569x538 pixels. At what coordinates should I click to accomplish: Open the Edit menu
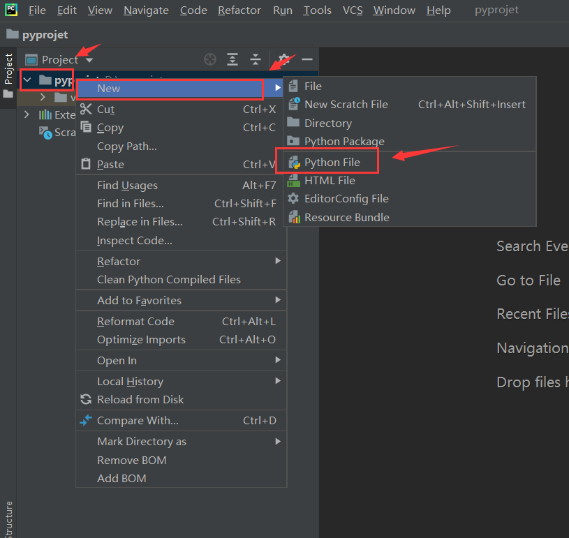67,10
